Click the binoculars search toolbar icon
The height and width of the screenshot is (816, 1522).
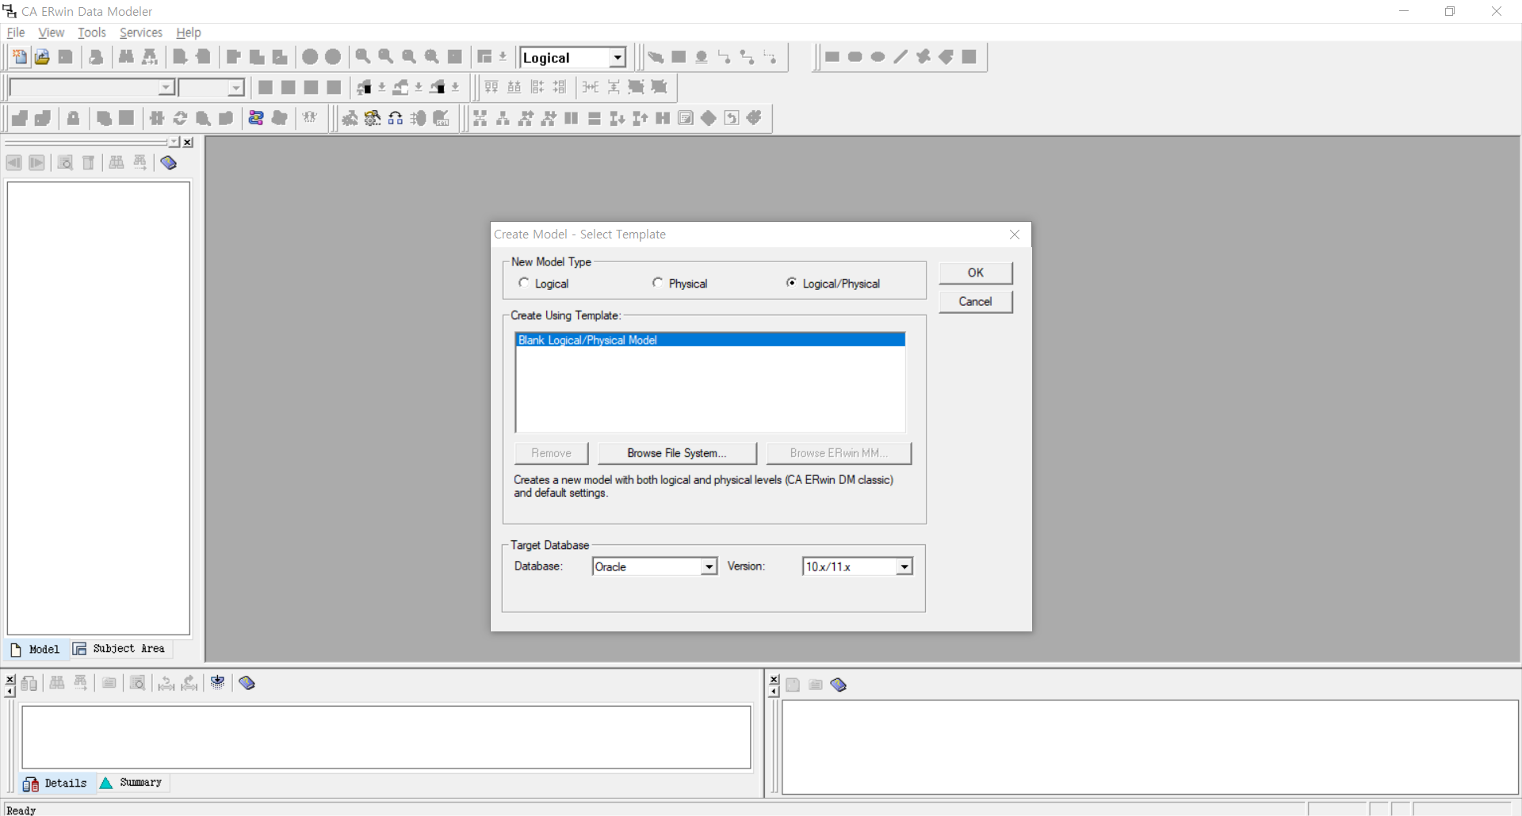pos(126,56)
